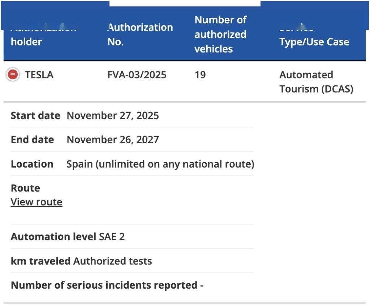Select the Automation level SAE 2 row
This screenshot has height=306, width=370.
click(x=68, y=236)
